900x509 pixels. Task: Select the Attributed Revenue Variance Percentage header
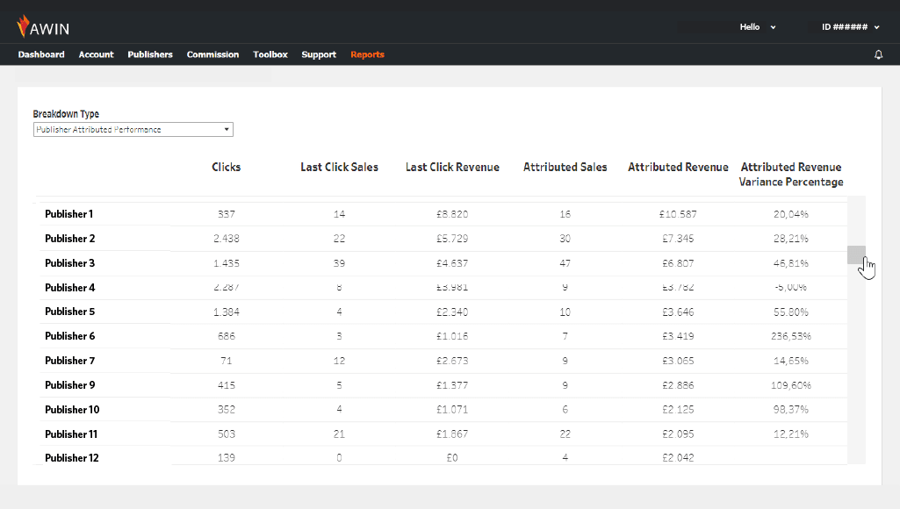tap(791, 174)
